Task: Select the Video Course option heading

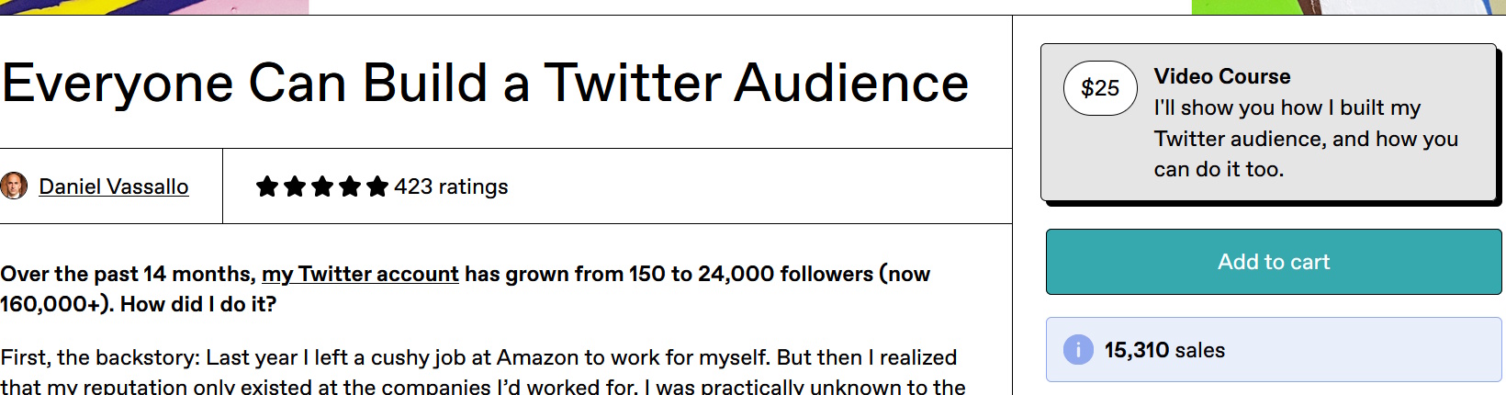Action: pyautogui.click(x=1222, y=76)
